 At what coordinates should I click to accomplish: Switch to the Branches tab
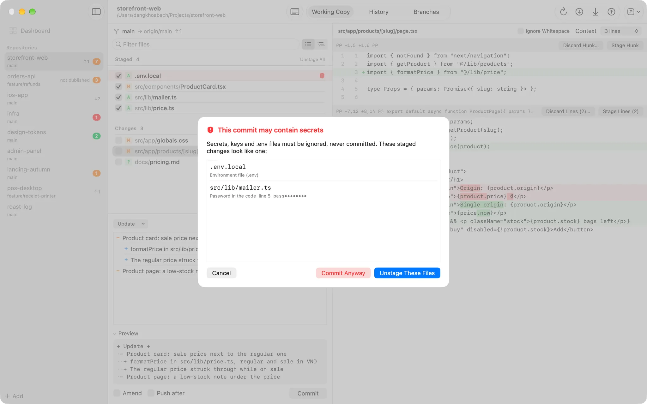point(426,12)
